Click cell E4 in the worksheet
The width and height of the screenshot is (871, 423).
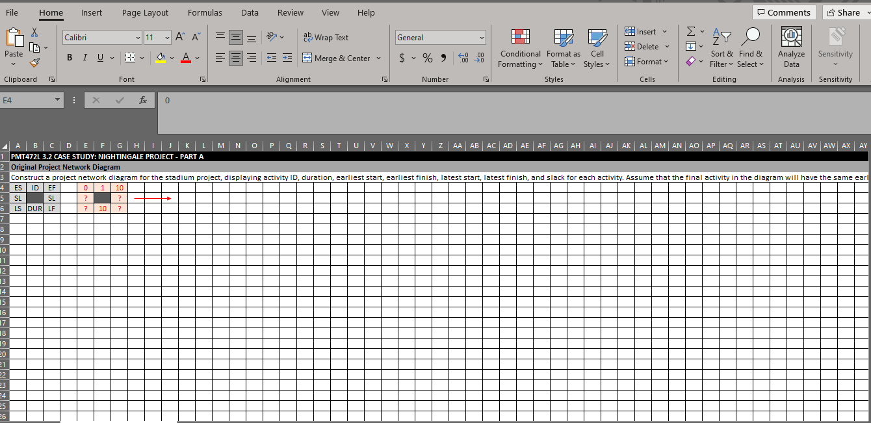point(85,188)
